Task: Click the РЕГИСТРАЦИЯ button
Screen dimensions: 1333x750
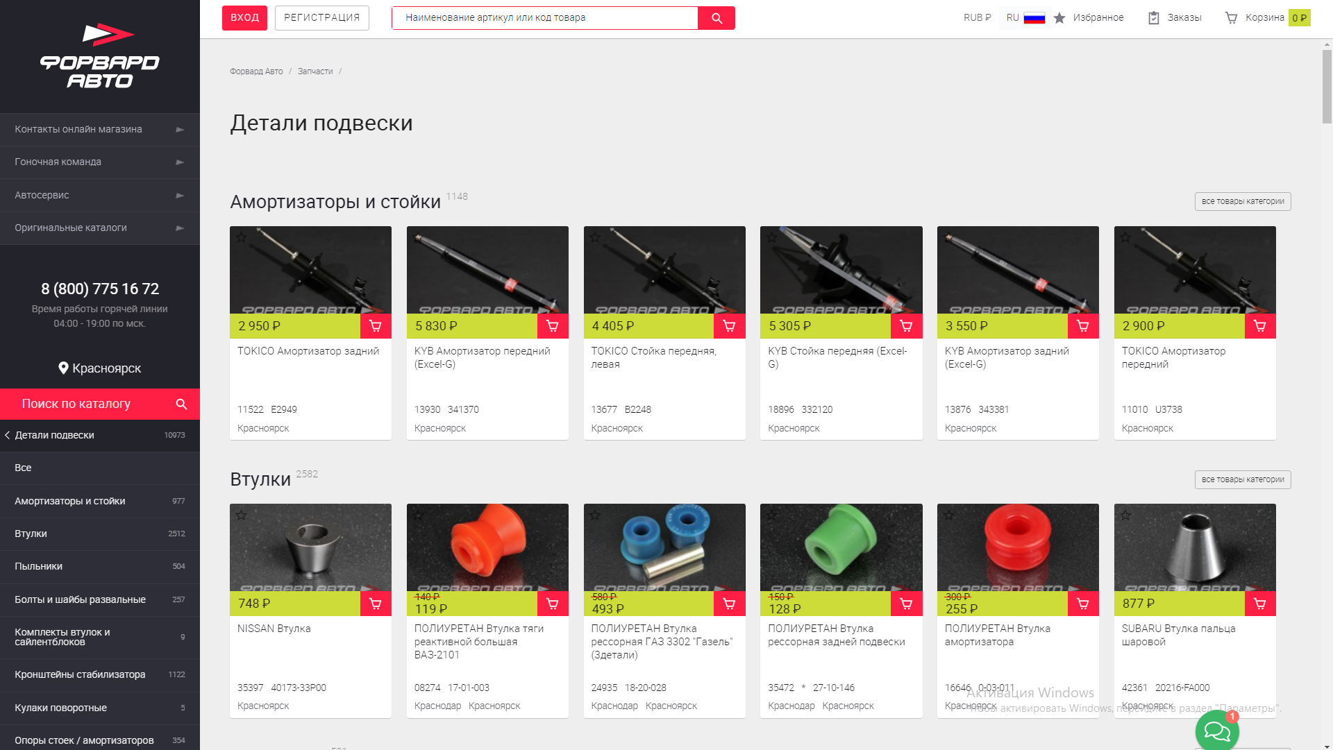Action: tap(322, 18)
